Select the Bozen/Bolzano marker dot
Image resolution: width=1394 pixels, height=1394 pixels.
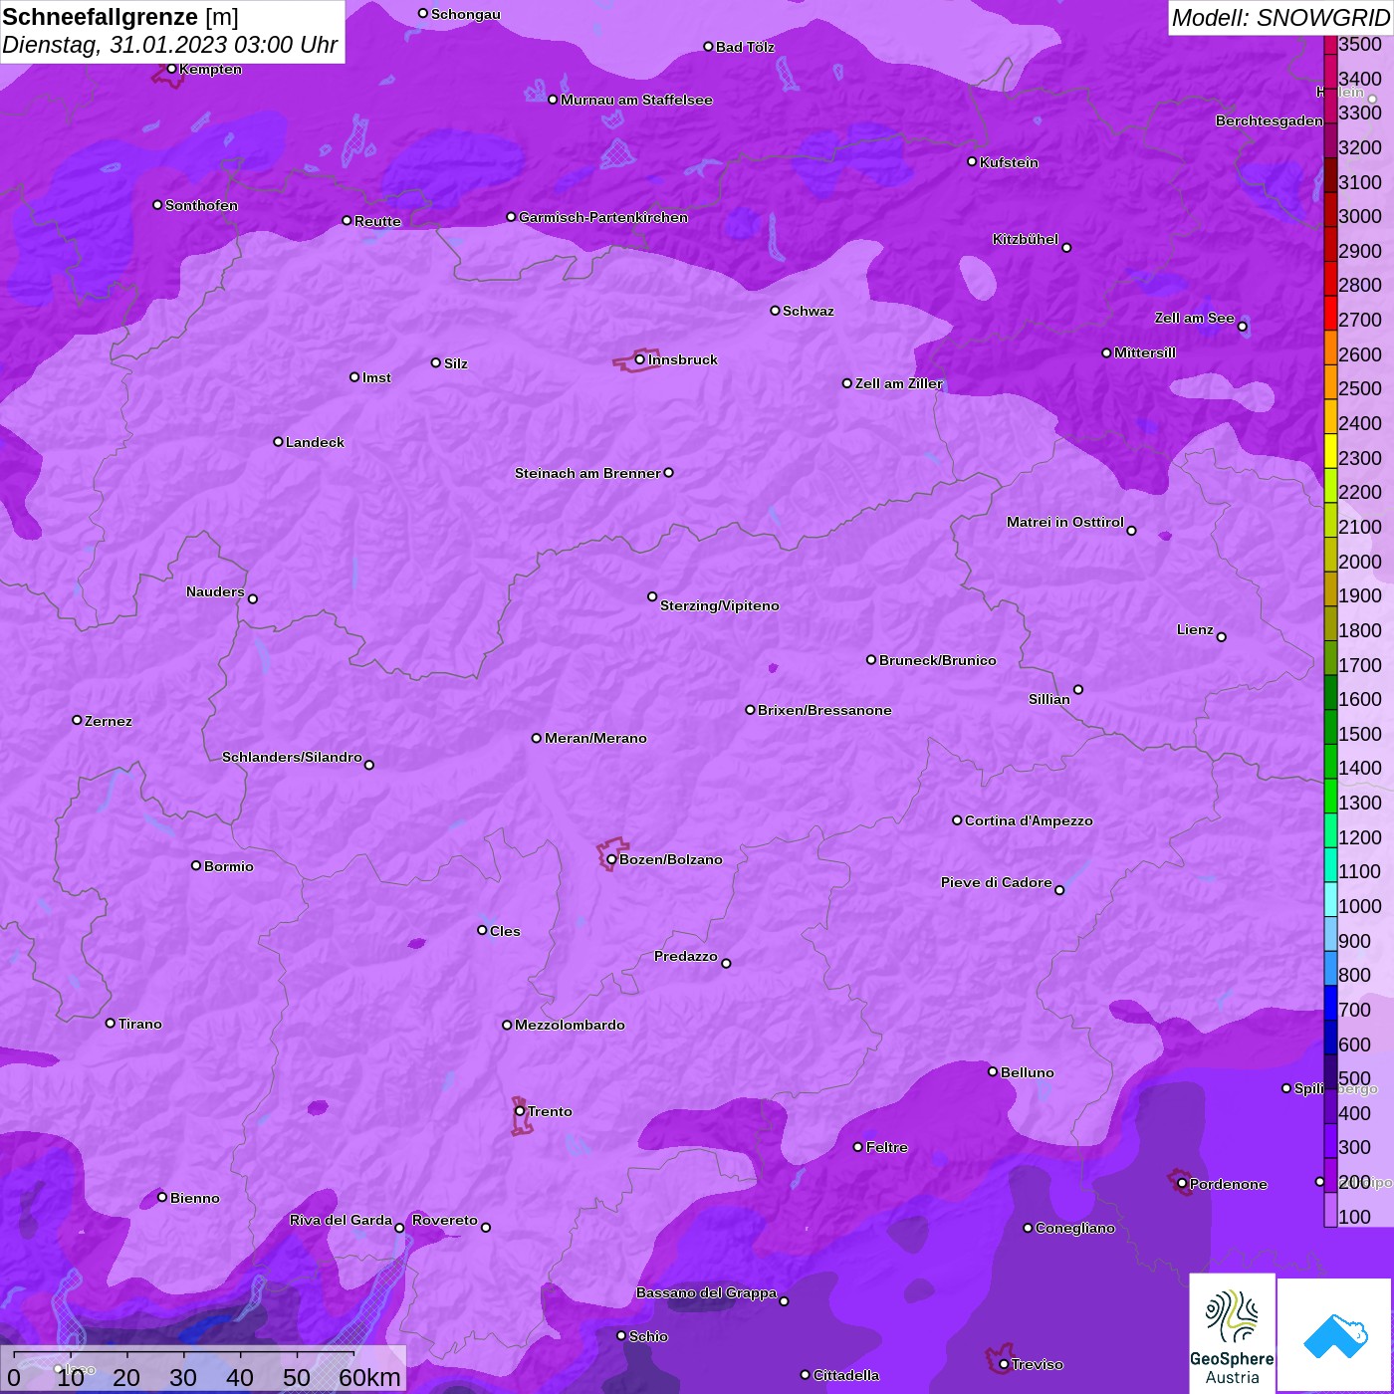tap(611, 859)
